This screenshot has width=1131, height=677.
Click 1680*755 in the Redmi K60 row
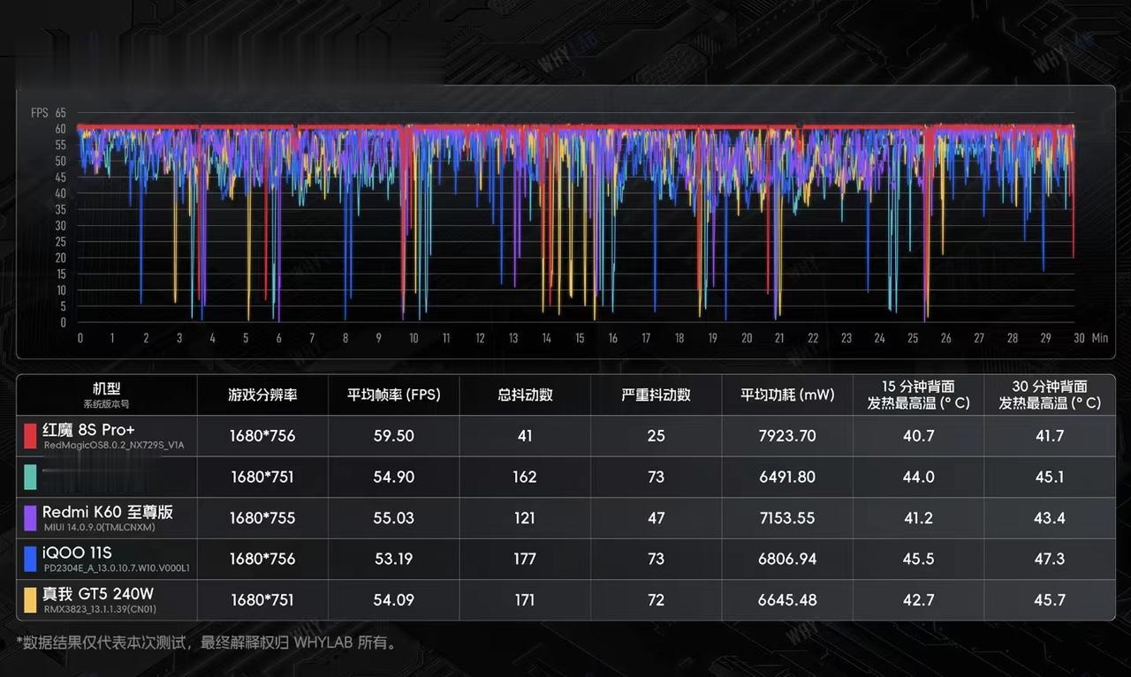[x=262, y=518]
